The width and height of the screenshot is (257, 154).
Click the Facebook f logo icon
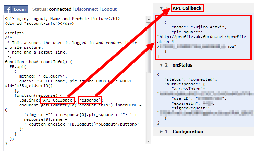pyautogui.click(x=8, y=9)
